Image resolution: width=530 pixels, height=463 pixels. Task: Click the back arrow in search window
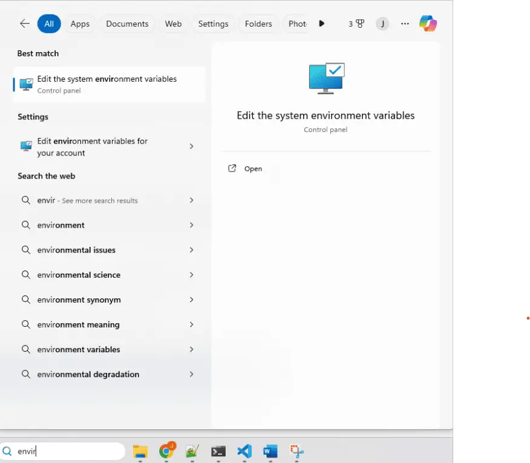pyautogui.click(x=24, y=24)
